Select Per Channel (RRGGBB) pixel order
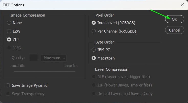Image resolution: width=188 pixels, height=103 pixels. (x=94, y=31)
